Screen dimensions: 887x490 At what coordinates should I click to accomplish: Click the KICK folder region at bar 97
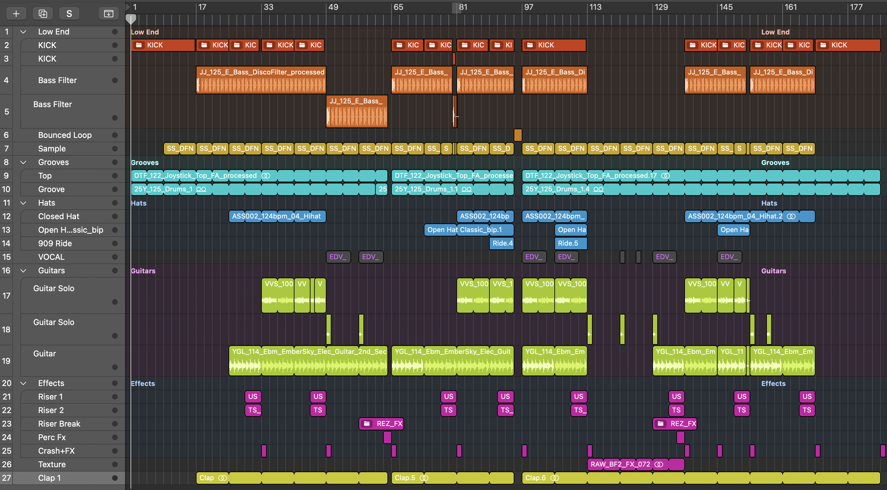pyautogui.click(x=554, y=45)
